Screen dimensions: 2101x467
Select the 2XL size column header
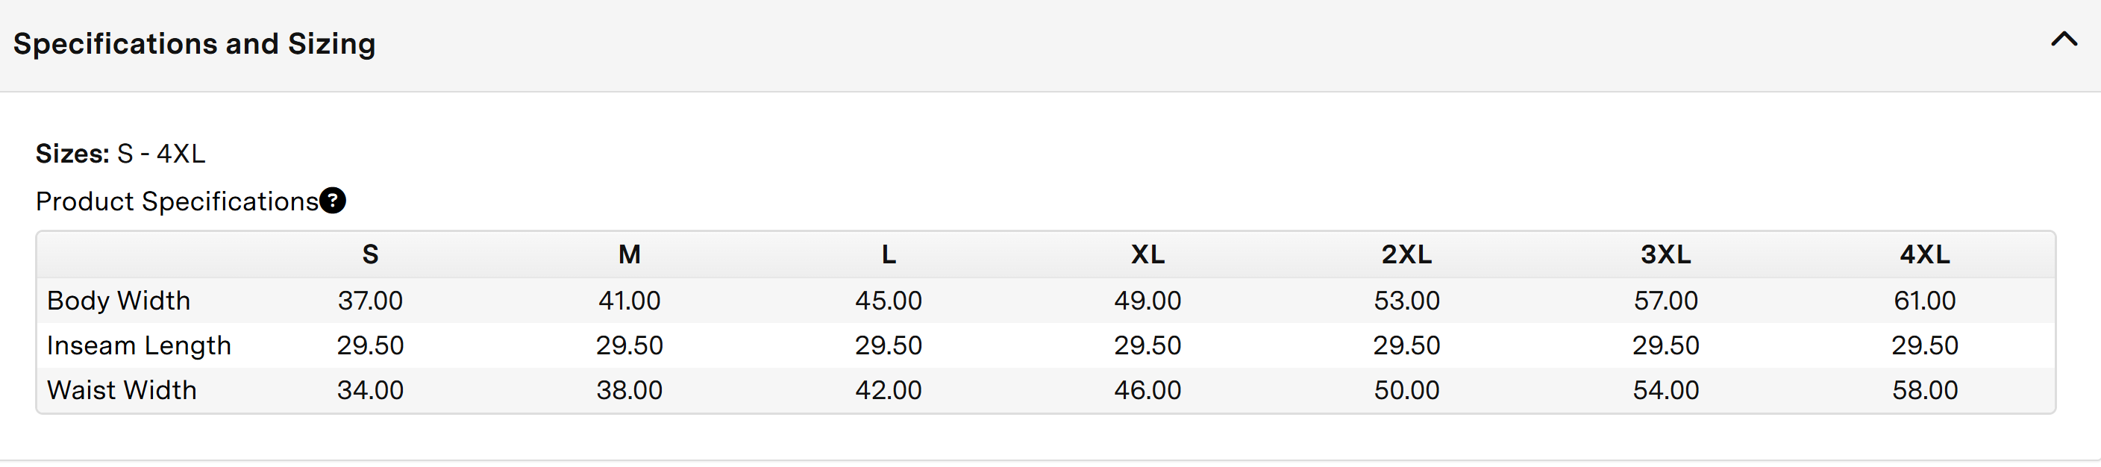(x=1406, y=255)
